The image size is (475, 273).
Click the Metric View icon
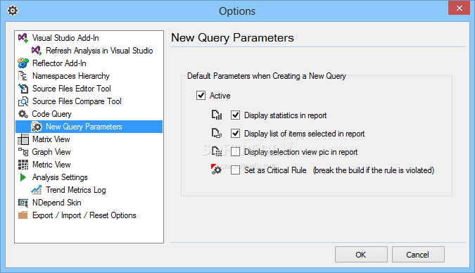(23, 165)
